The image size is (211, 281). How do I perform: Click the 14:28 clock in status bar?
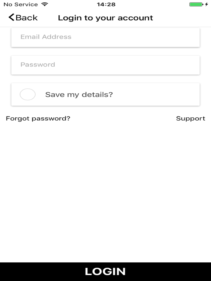point(106,5)
